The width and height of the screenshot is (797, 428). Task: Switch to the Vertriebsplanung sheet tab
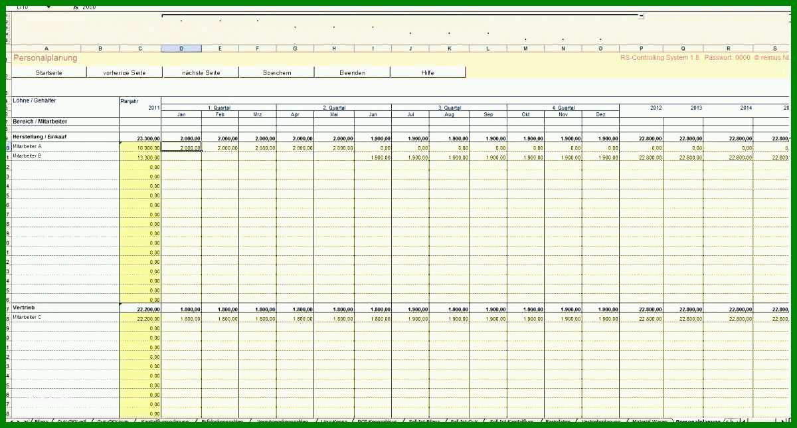[600, 422]
